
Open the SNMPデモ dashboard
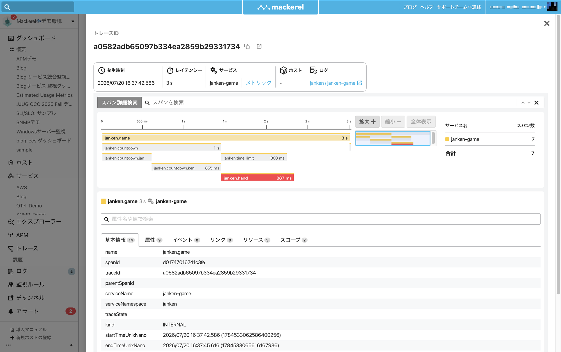pos(28,122)
